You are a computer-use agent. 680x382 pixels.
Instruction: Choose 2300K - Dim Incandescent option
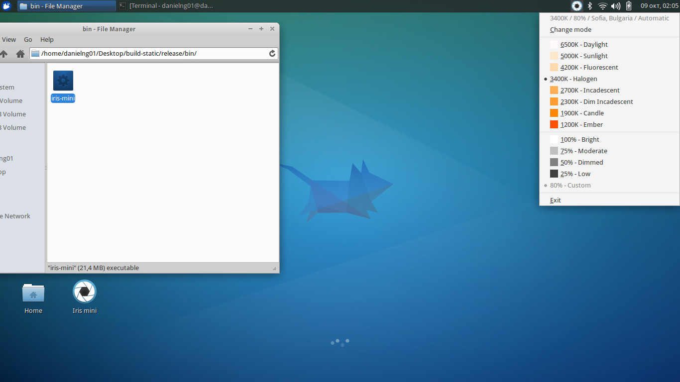coord(609,101)
